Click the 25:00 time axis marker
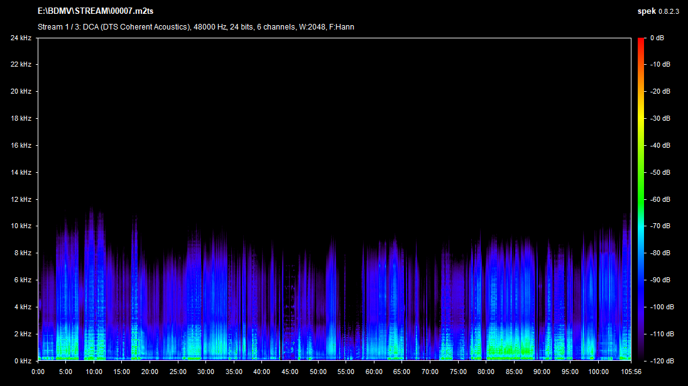Viewport: 688px width, 386px height. pyautogui.click(x=178, y=372)
